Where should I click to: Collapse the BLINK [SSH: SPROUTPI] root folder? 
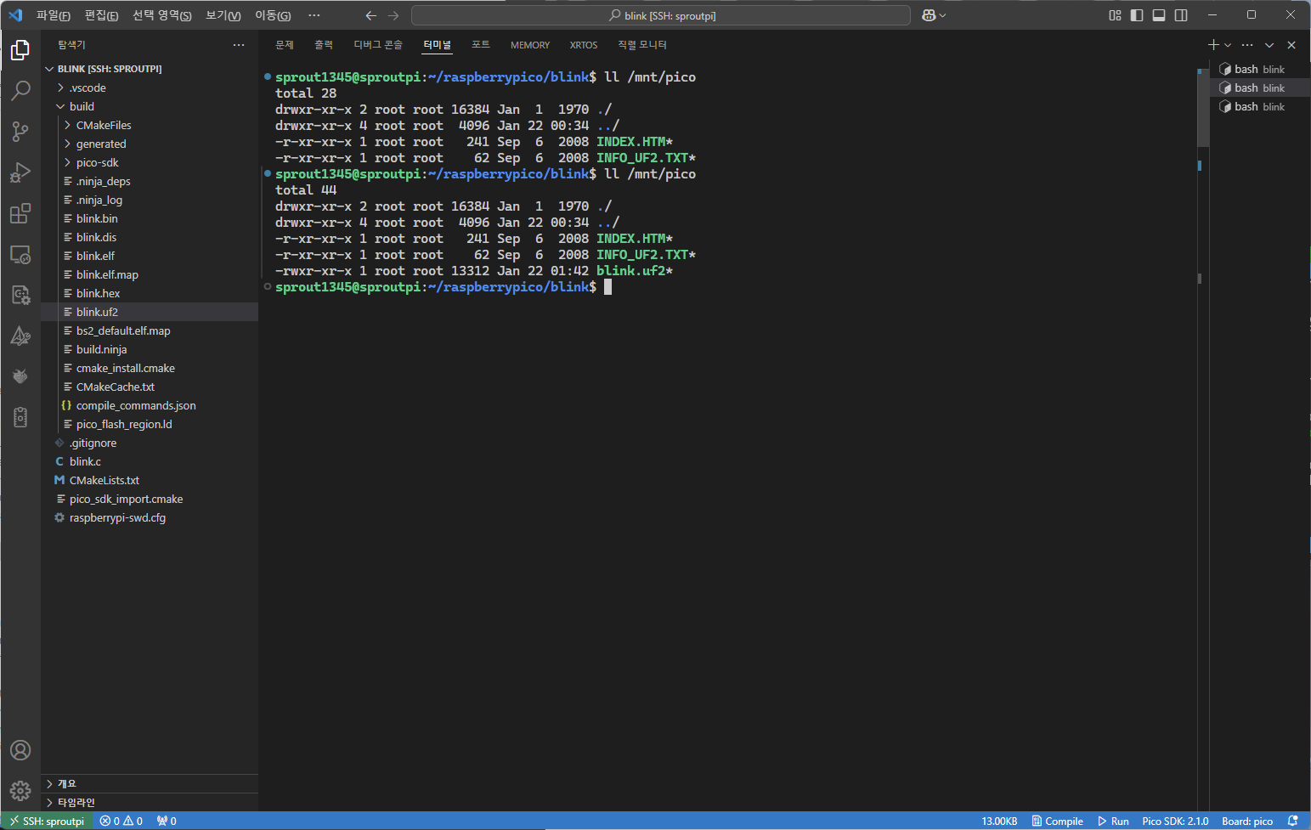point(150,69)
